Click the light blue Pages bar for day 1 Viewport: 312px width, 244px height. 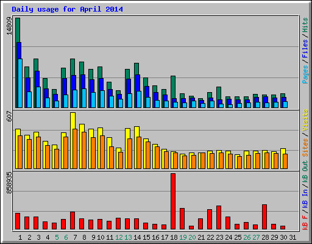[x=20, y=83]
